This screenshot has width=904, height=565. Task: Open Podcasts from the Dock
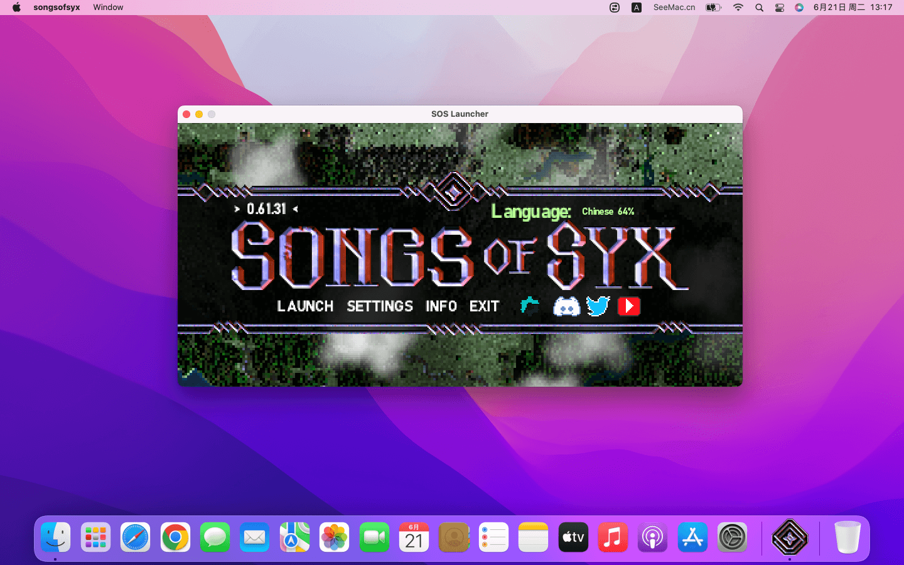point(653,537)
